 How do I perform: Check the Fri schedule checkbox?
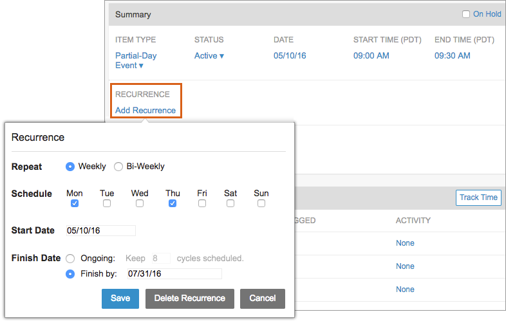point(202,203)
